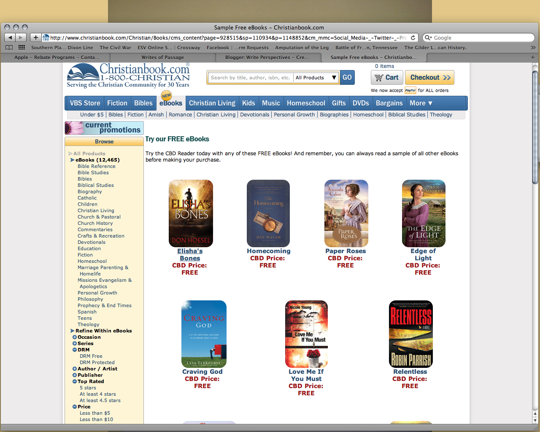The image size is (540, 432).
Task: Open The Civil War bookmark
Action: [x=115, y=48]
